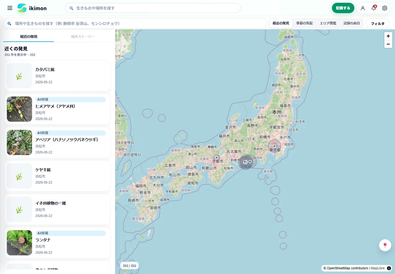Click the 記録する button

[343, 8]
